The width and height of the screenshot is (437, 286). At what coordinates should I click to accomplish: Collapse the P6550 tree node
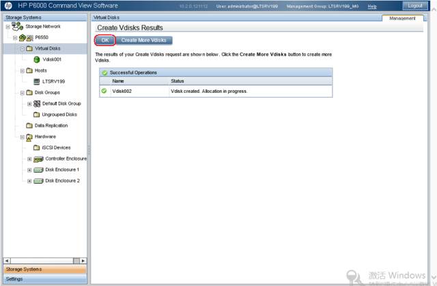[15, 38]
